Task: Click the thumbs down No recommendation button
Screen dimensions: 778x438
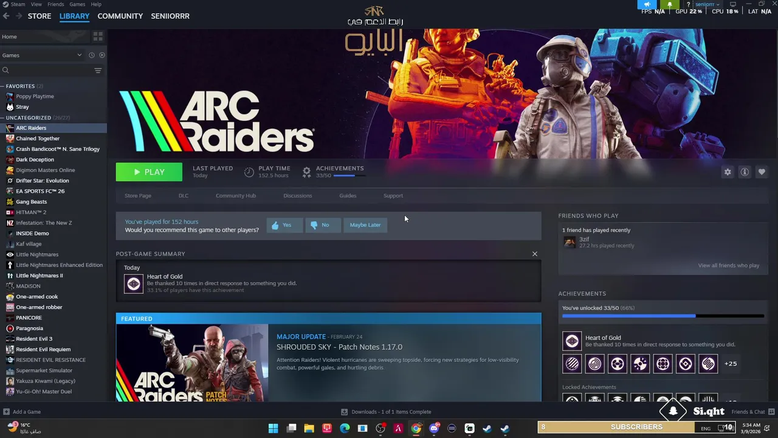Action: point(323,225)
